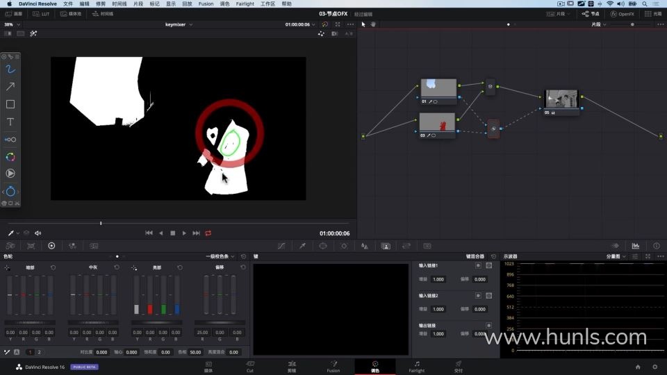The image size is (667, 375).
Task: Adjust the node editor zoom slider
Action: coord(632,25)
